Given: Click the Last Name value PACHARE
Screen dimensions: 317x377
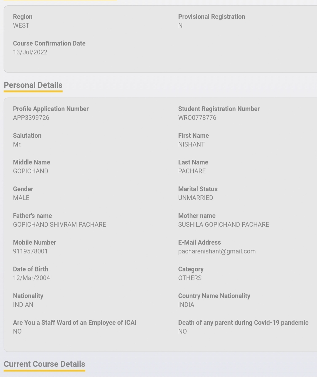Looking at the screenshot, I should [192, 171].
